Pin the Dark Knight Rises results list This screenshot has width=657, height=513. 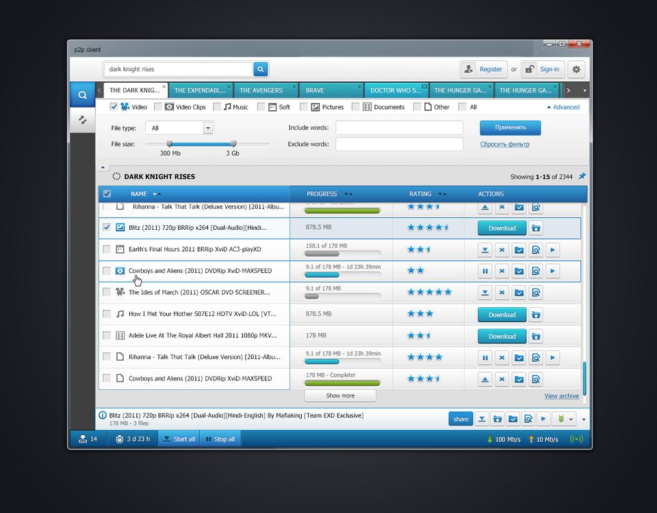point(582,176)
